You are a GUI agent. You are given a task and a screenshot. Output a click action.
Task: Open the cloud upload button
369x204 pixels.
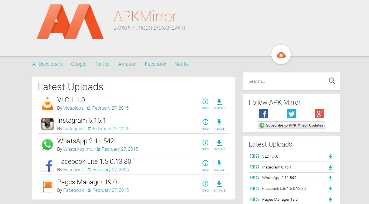(281, 55)
